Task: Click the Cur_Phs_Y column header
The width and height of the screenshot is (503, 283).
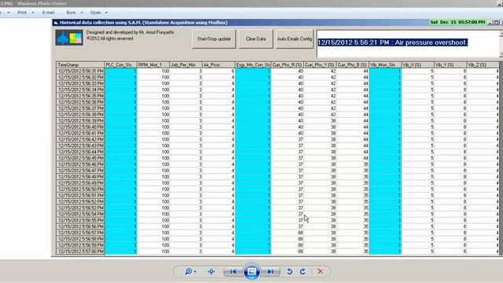Action: point(320,64)
